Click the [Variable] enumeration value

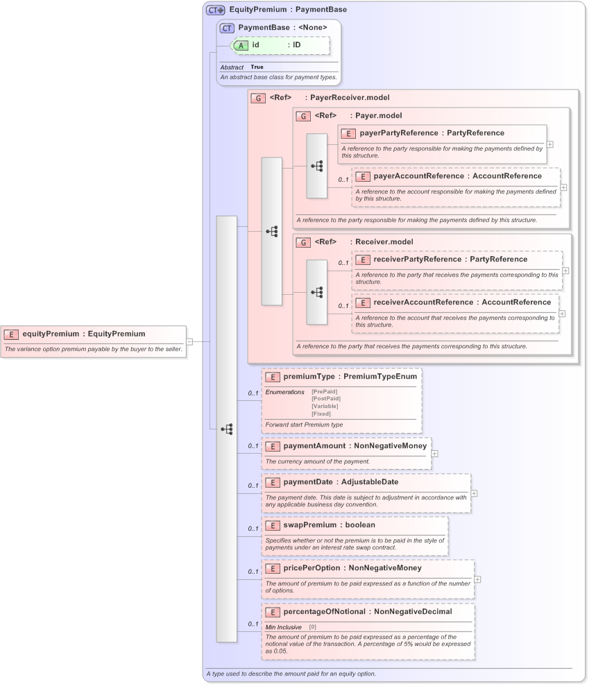pos(325,406)
